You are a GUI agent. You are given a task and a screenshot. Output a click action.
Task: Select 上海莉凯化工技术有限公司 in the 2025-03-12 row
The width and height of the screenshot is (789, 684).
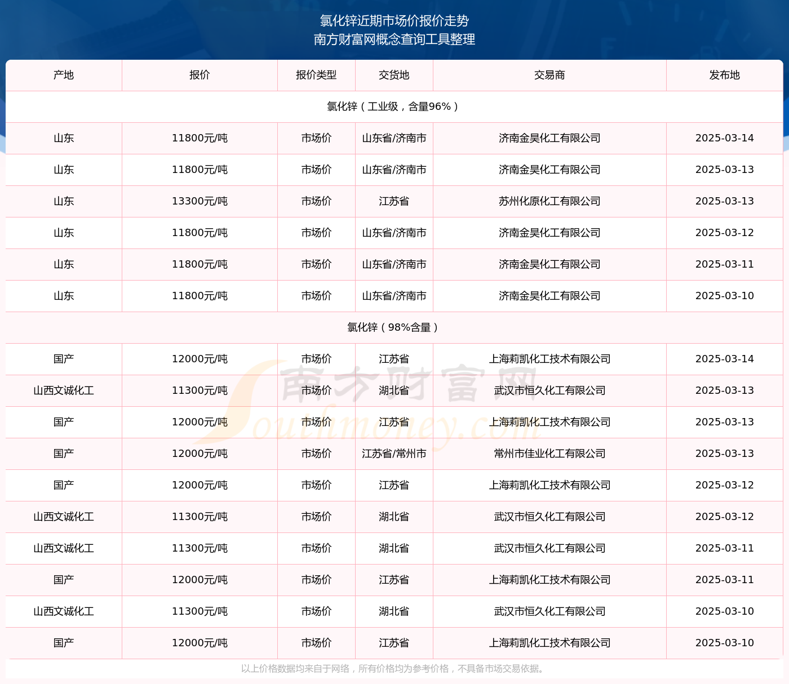tap(549, 486)
